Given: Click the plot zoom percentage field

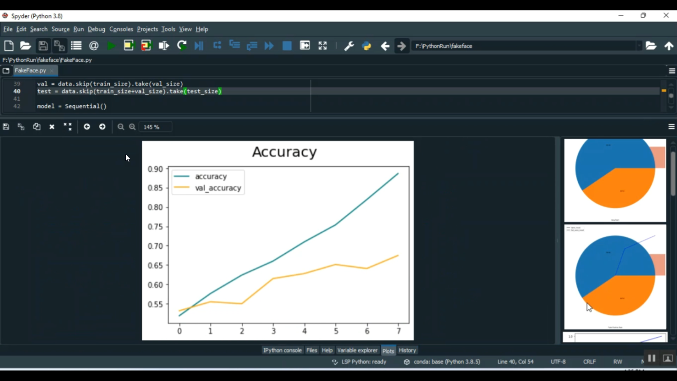Looking at the screenshot, I should point(155,127).
